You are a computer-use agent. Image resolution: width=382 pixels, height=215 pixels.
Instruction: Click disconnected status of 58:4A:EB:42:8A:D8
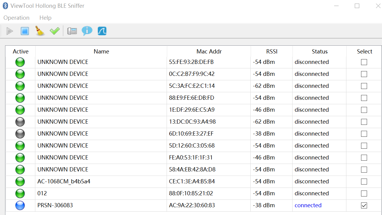tap(312, 170)
